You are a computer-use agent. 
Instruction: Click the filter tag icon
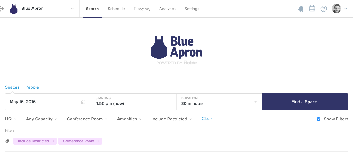tap(7, 141)
